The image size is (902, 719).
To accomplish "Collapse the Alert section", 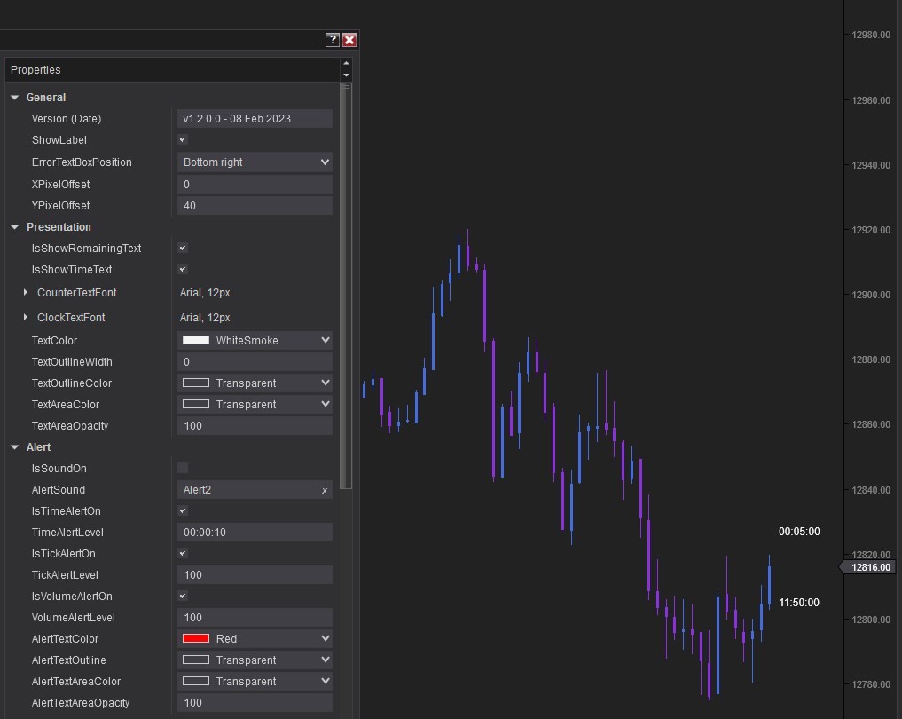I will [x=15, y=447].
